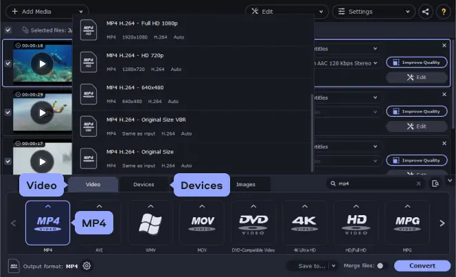Viewport: 456px width, 277px height.
Task: Click the search magnifier icon
Action: click(333, 184)
